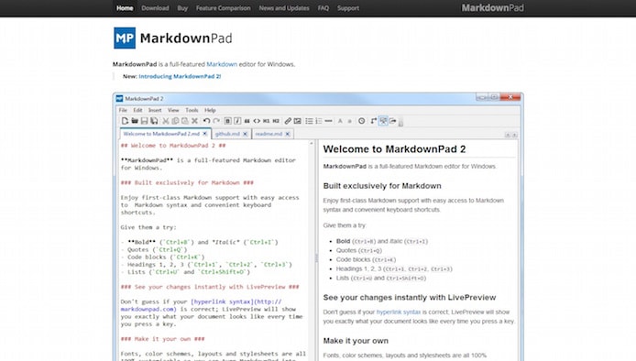This screenshot has width=636, height=361.
Task: Close the github.md tab
Action: click(245, 134)
